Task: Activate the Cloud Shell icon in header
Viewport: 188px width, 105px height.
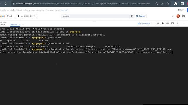Action: pyautogui.click(x=173, y=16)
